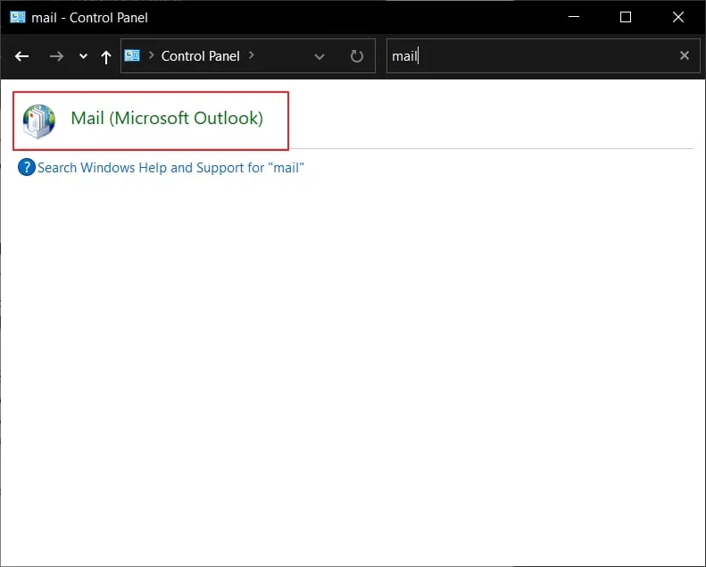Expand chevron after Control Panel breadcrumb
This screenshot has height=567, width=706.
pyautogui.click(x=251, y=55)
